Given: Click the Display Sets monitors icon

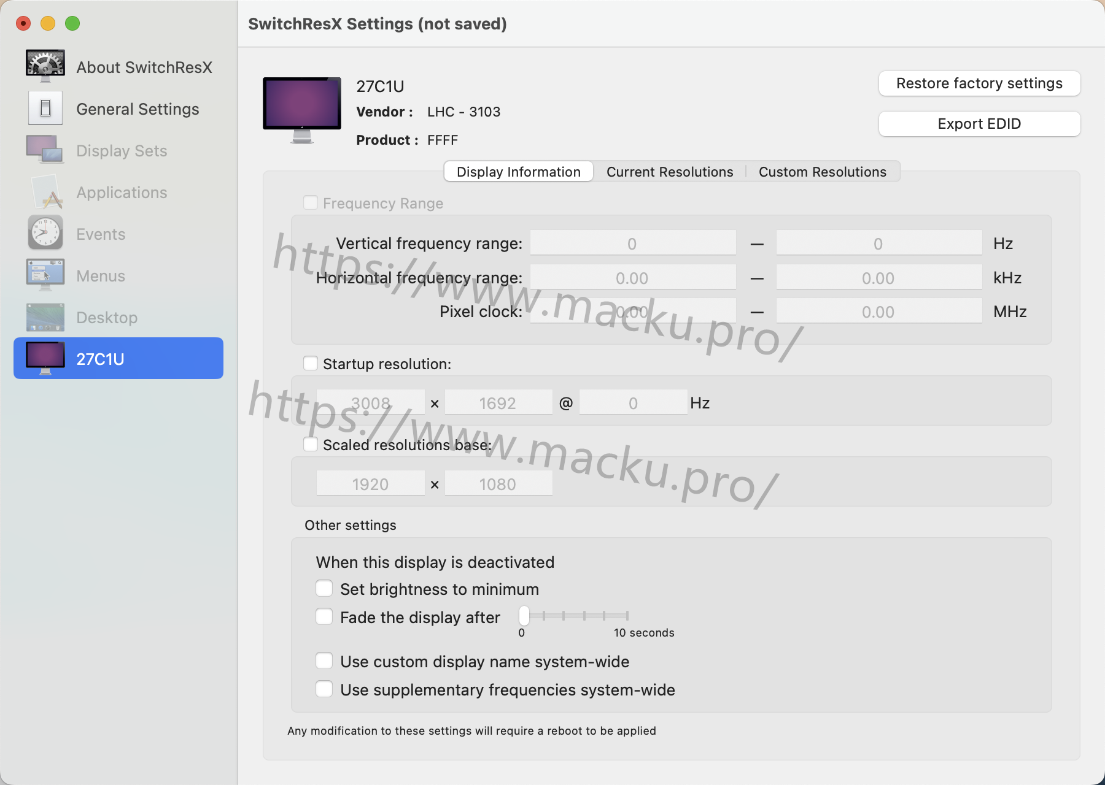Looking at the screenshot, I should click(45, 150).
